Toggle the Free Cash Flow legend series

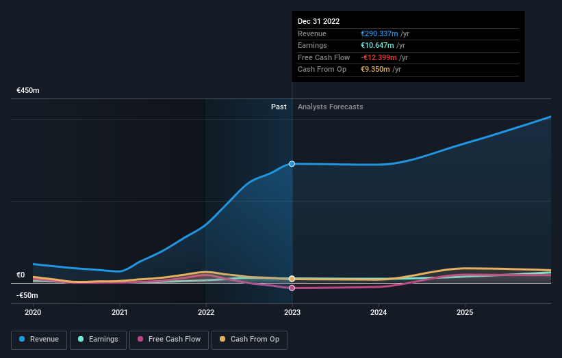169,340
